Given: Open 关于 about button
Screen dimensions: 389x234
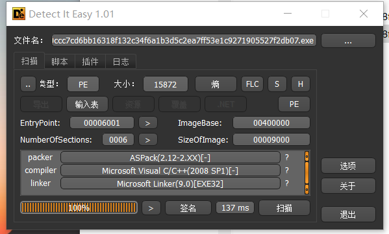Looking at the screenshot, I should tap(348, 186).
